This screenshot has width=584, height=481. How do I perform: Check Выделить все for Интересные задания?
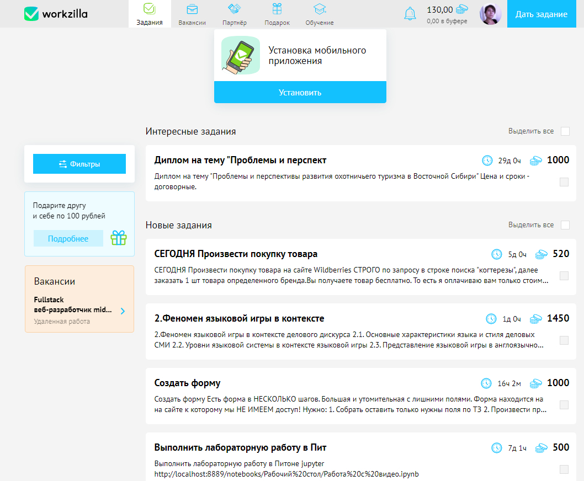565,131
